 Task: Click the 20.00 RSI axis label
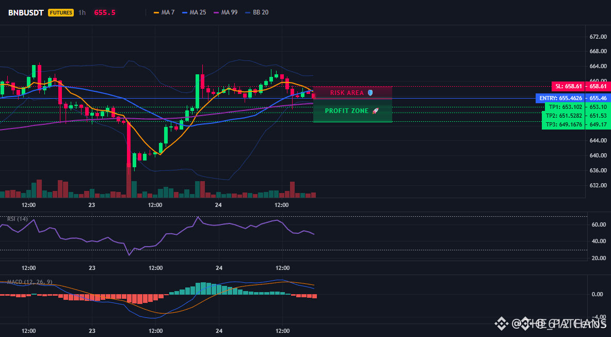pos(599,258)
